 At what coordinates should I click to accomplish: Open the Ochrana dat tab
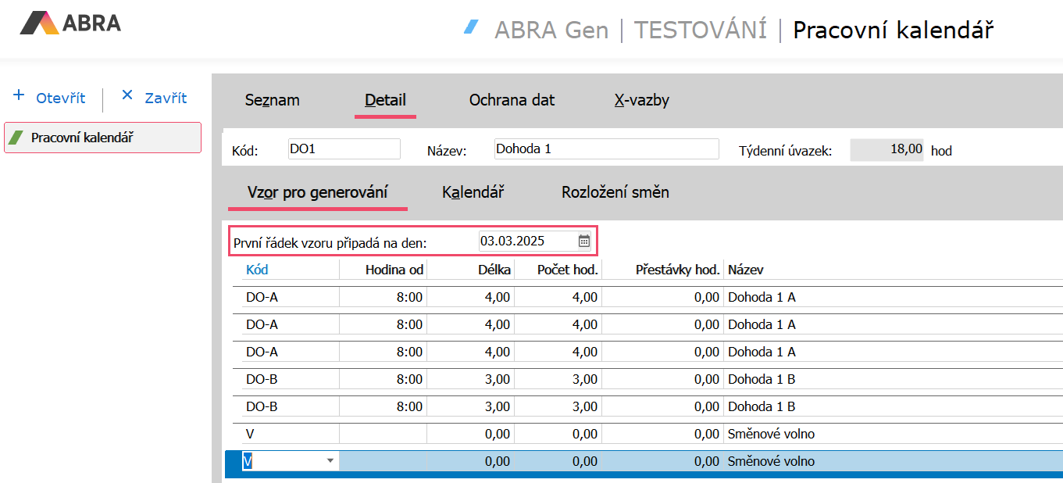[512, 100]
